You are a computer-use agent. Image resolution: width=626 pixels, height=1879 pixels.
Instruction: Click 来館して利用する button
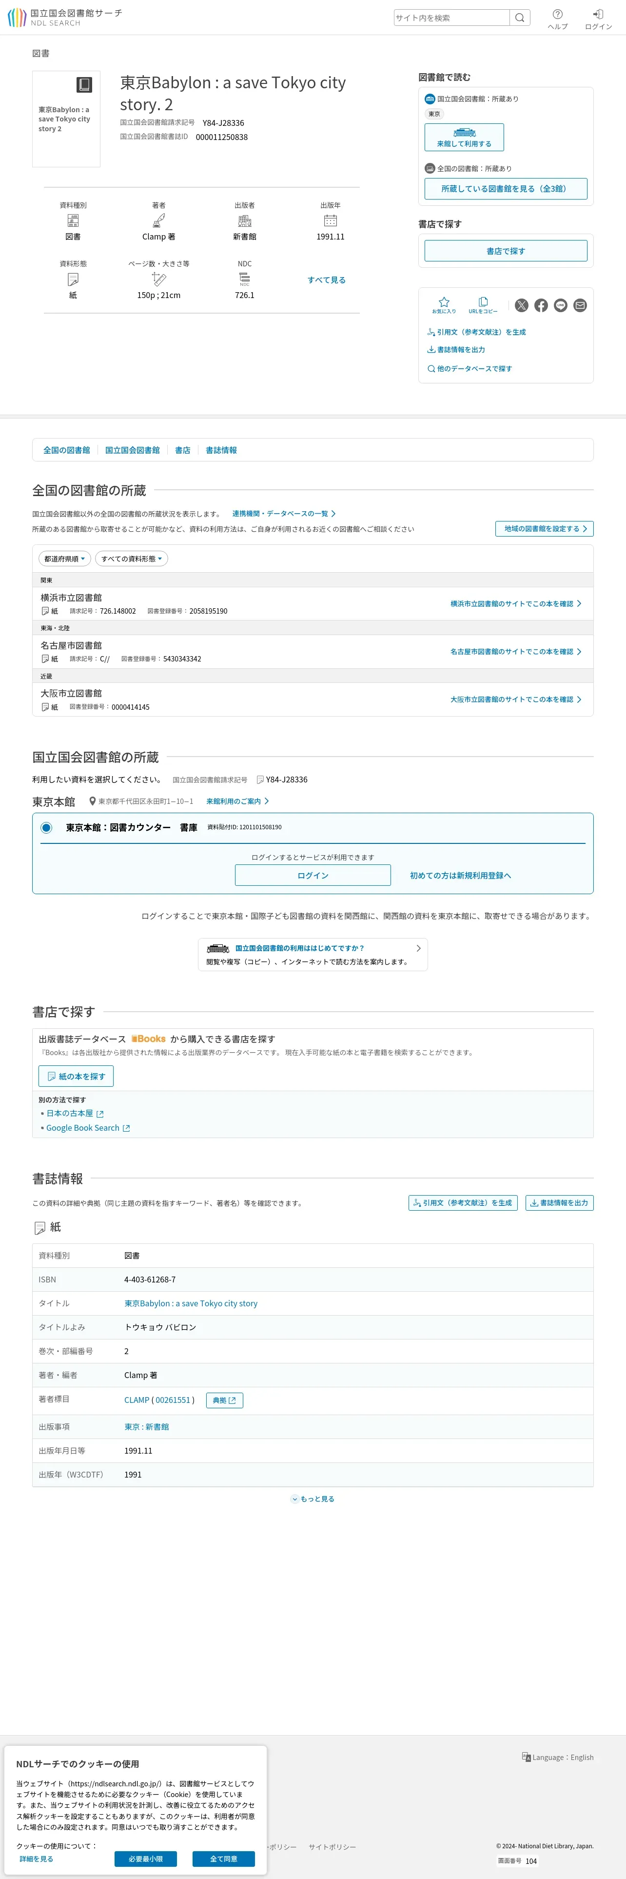(464, 137)
